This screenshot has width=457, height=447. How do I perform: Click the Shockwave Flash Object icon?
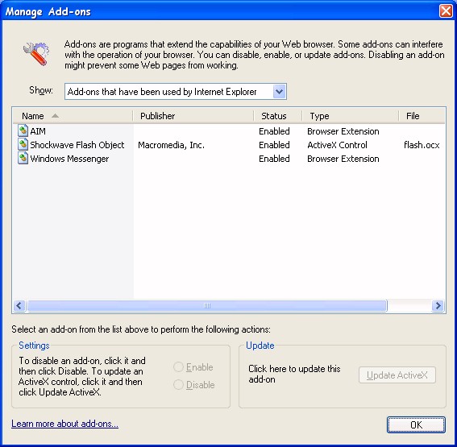pos(23,144)
